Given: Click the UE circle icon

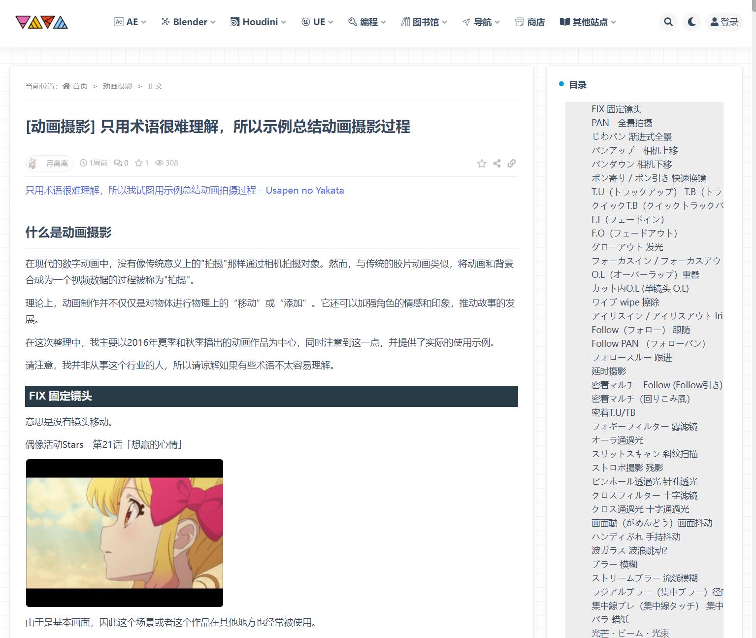Looking at the screenshot, I should 305,22.
